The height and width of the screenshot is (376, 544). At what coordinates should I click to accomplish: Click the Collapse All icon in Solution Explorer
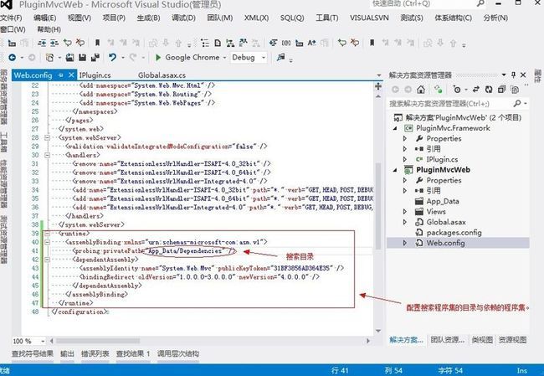pyautogui.click(x=501, y=90)
